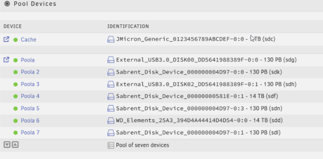Open the Cache pool external link icon
The width and height of the screenshot is (323, 159).
pyautogui.click(x=6, y=39)
